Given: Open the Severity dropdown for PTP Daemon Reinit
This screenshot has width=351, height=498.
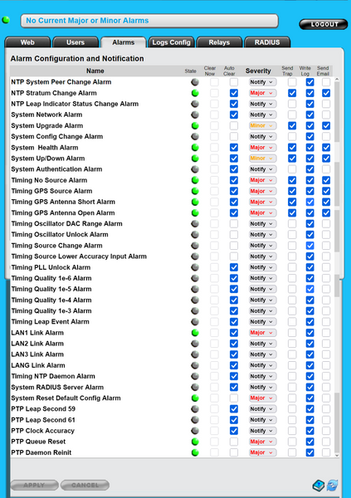Looking at the screenshot, I should click(x=262, y=452).
